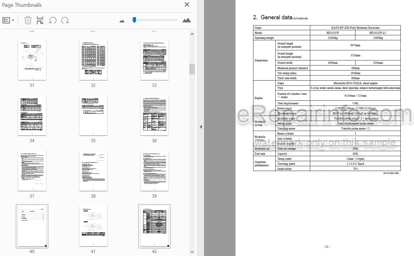Click thumbnail panel scroll down arrow
414x256 pixels.
(x=192, y=252)
